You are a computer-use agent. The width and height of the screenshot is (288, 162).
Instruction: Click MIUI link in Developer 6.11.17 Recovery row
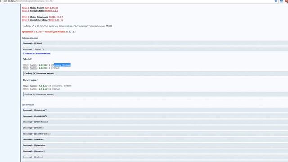[25, 86]
